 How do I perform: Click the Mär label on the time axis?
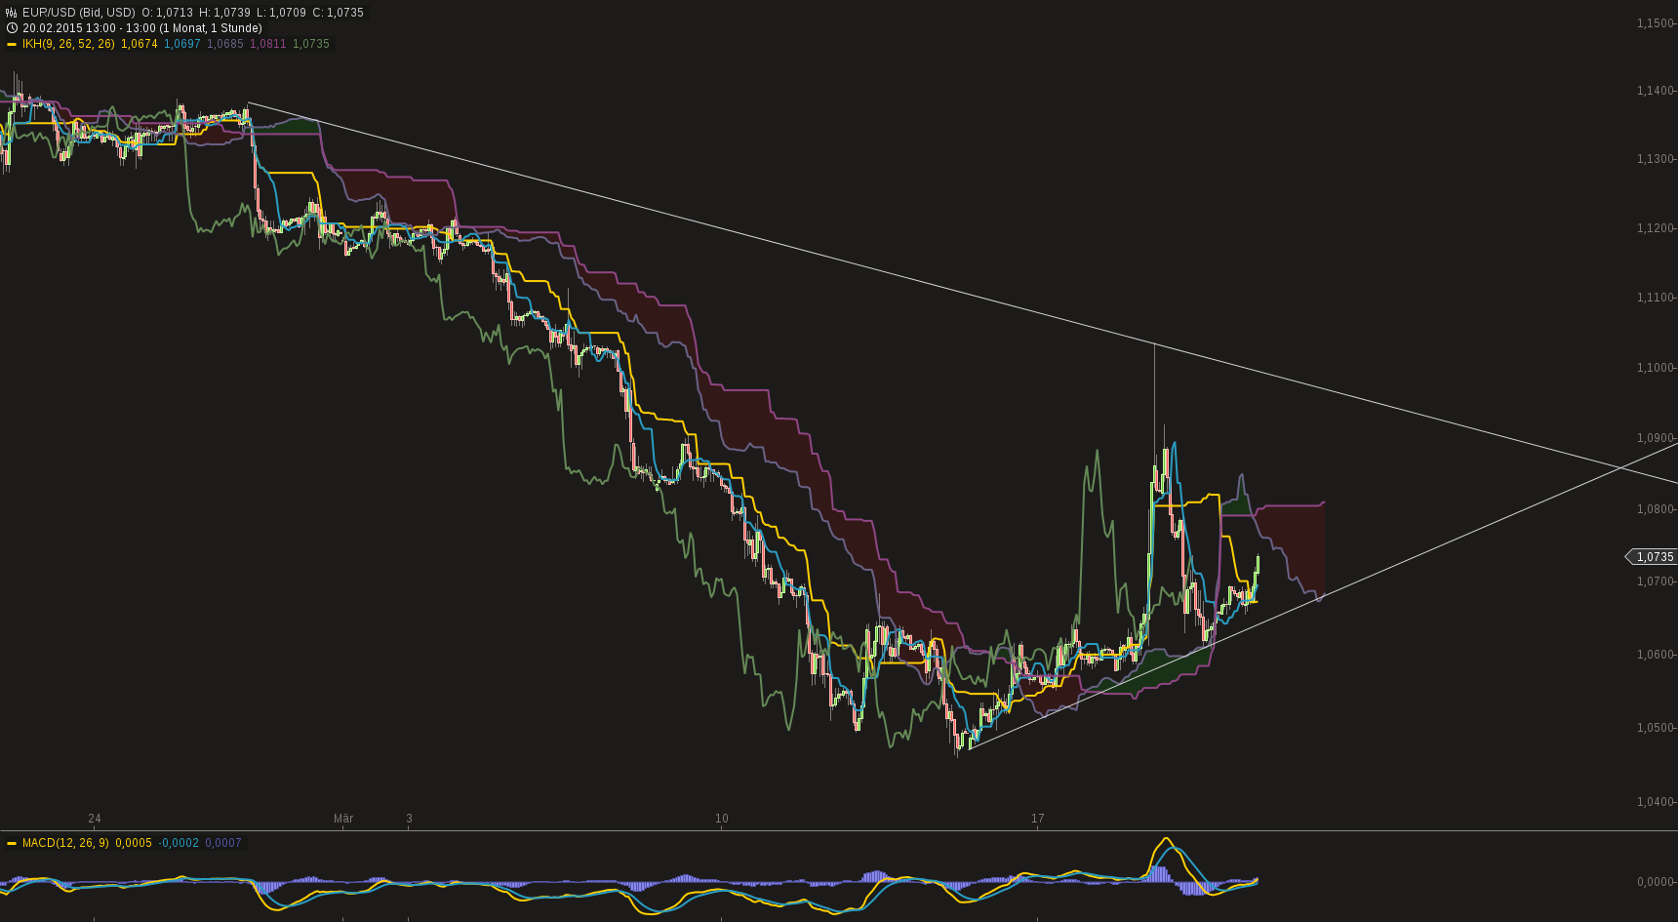(344, 820)
